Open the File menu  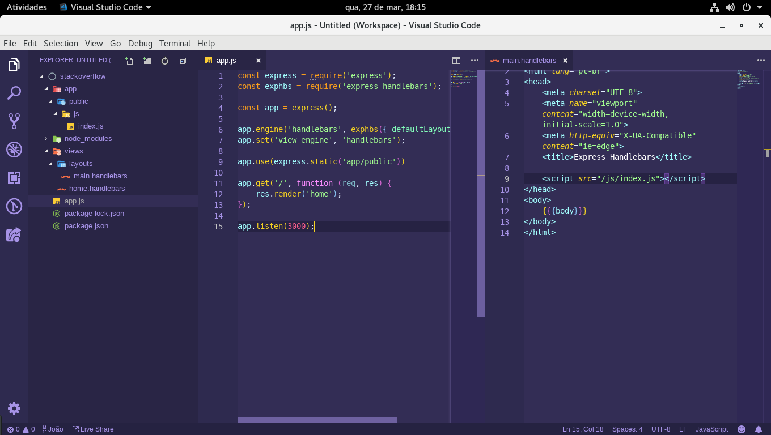pos(10,44)
